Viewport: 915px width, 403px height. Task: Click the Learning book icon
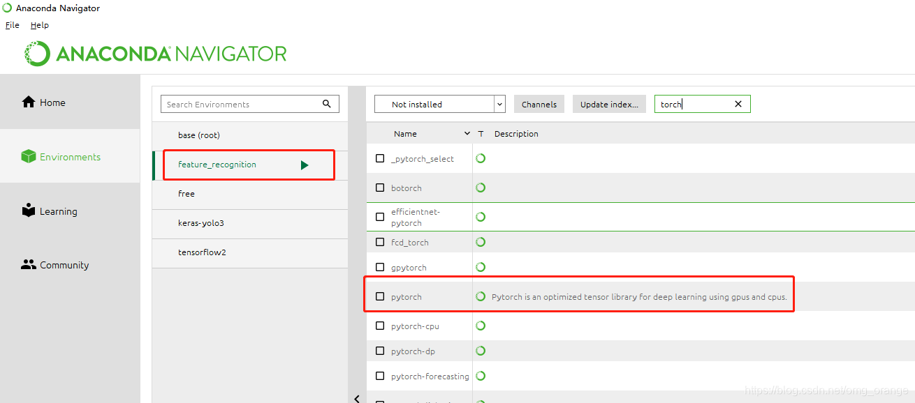point(29,211)
